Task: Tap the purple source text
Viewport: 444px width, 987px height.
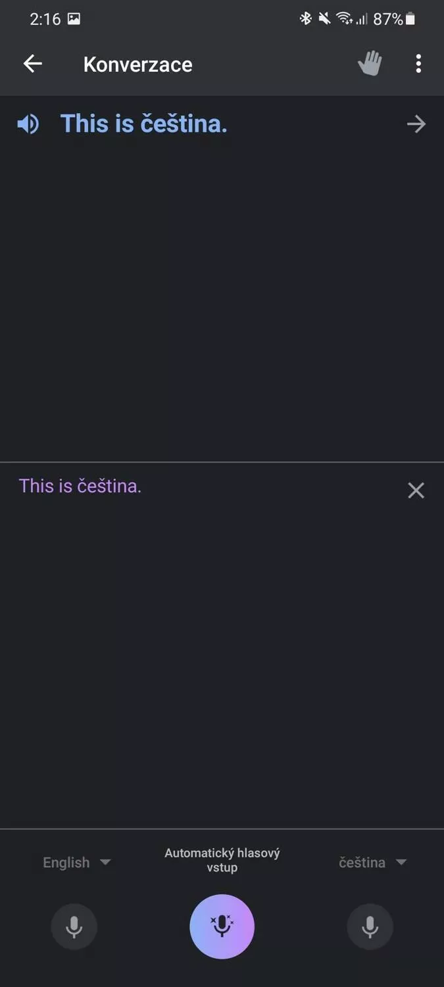Action: (80, 486)
